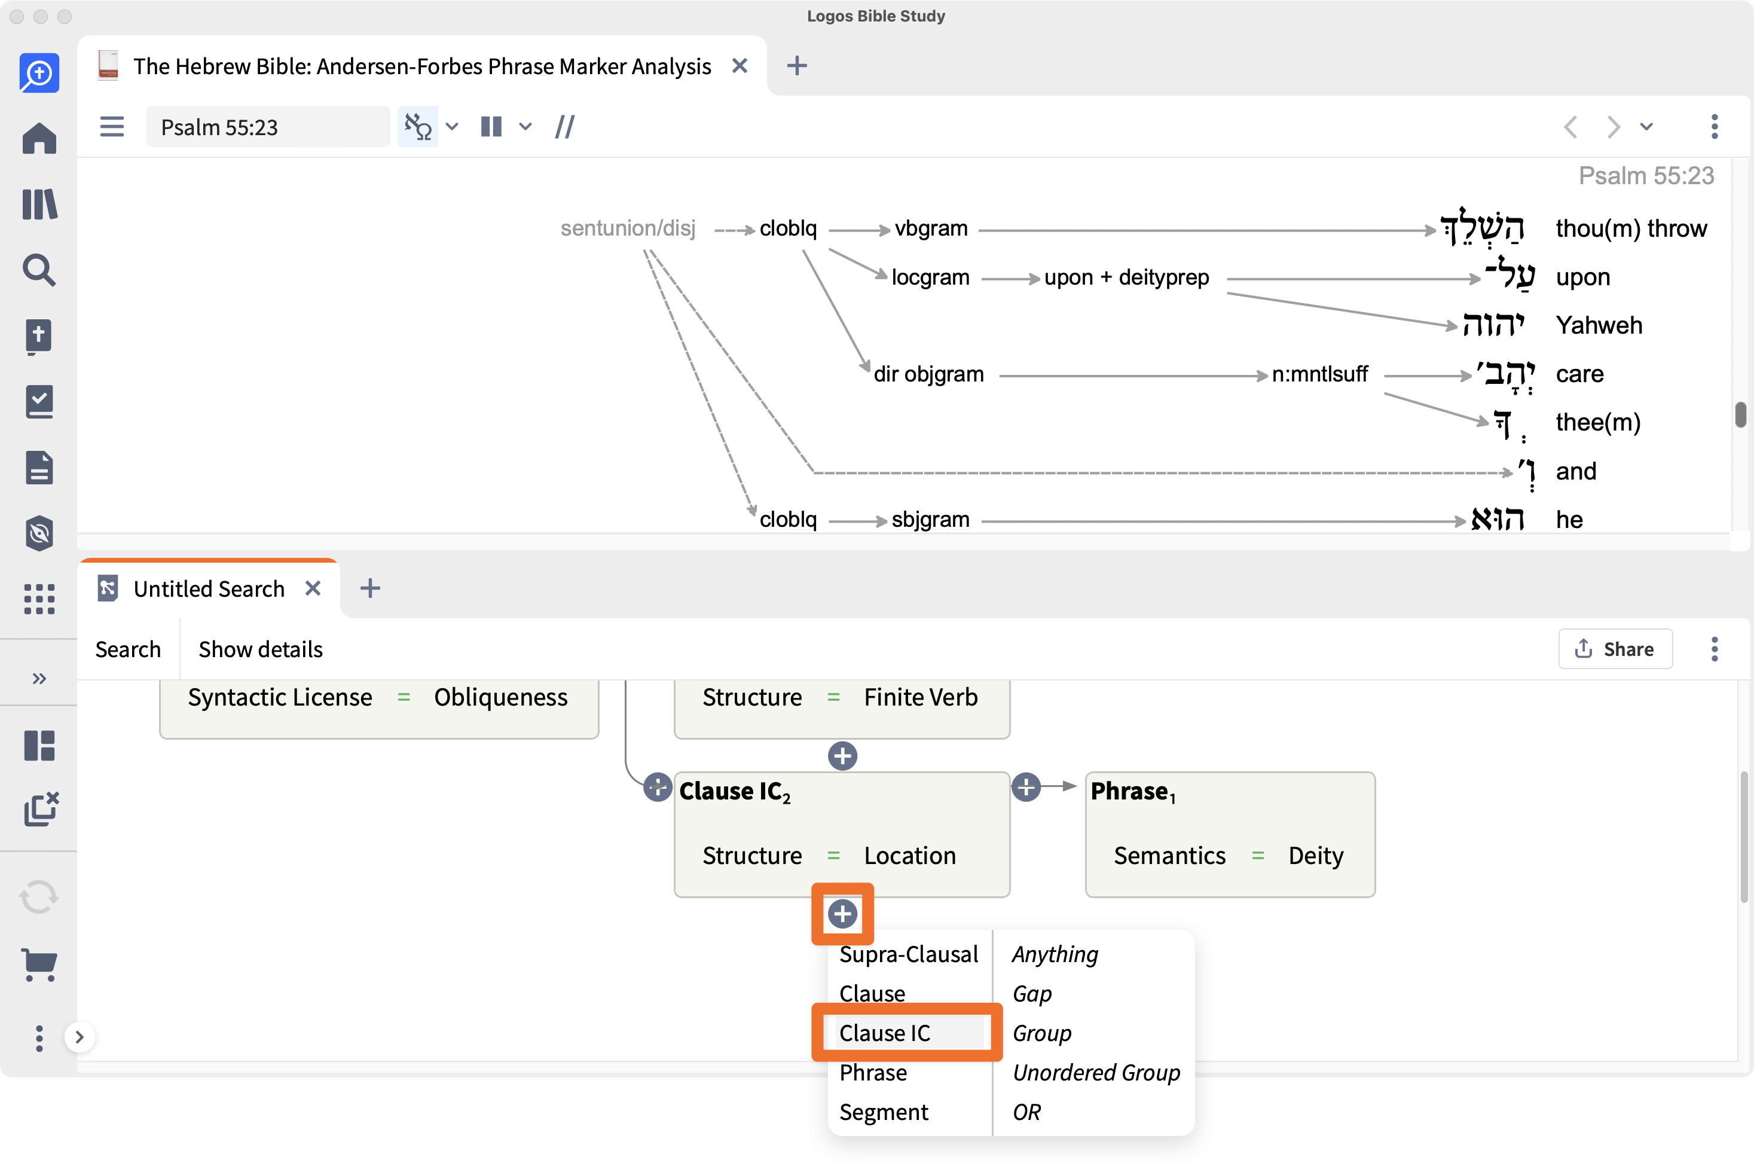This screenshot has height=1166, width=1754.
Task: Click the locgram node label
Action: pyautogui.click(x=930, y=277)
